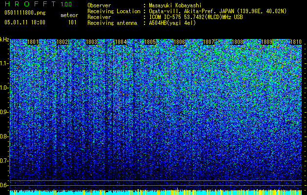This screenshot has height=195, width=307.
Task: Click the meteor label
Action: [69, 15]
